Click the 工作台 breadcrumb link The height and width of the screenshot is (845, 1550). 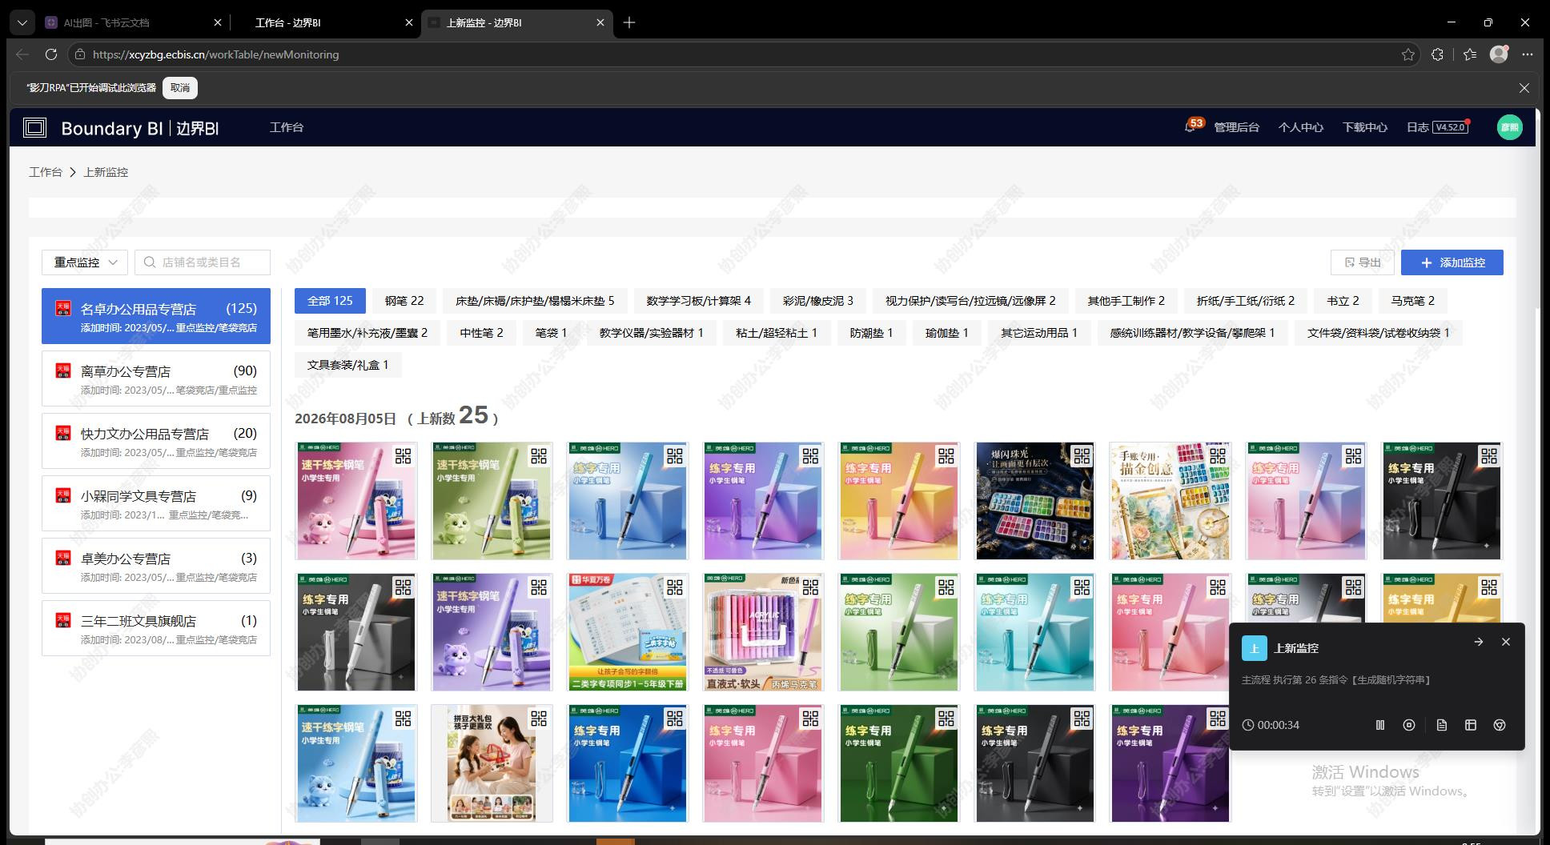(46, 172)
